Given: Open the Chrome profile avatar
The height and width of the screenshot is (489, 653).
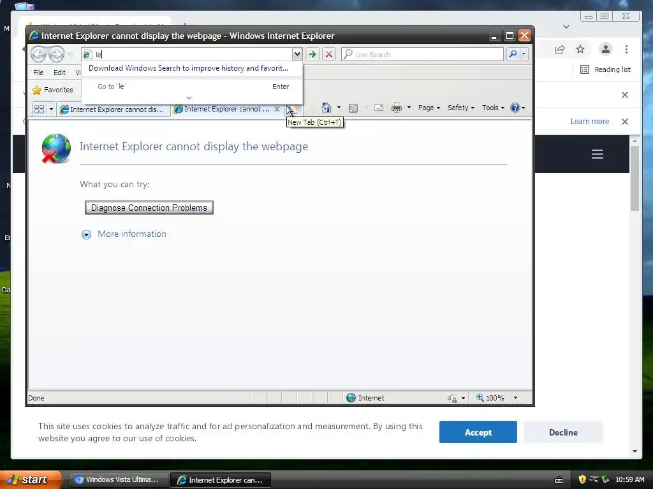Looking at the screenshot, I should pyautogui.click(x=606, y=49).
